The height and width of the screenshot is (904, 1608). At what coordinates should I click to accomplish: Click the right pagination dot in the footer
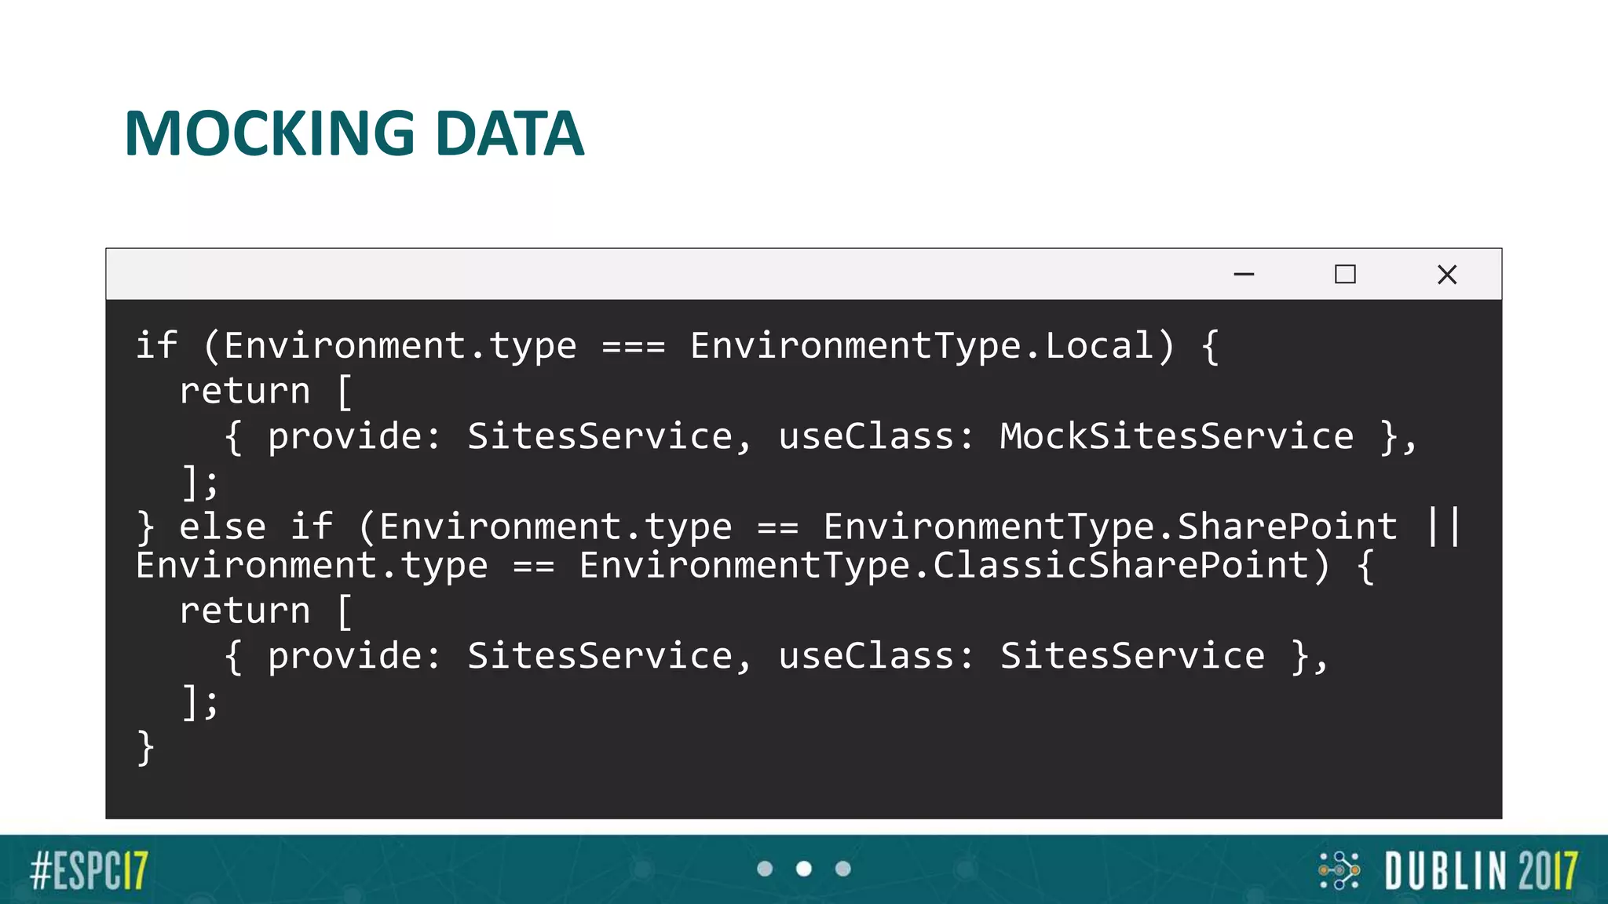843,869
